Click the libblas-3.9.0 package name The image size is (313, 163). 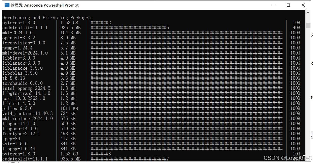coord(19,58)
